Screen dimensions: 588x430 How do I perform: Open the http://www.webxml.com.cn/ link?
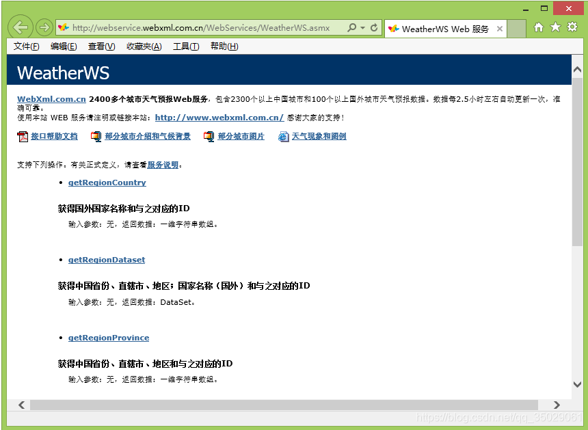click(x=219, y=118)
